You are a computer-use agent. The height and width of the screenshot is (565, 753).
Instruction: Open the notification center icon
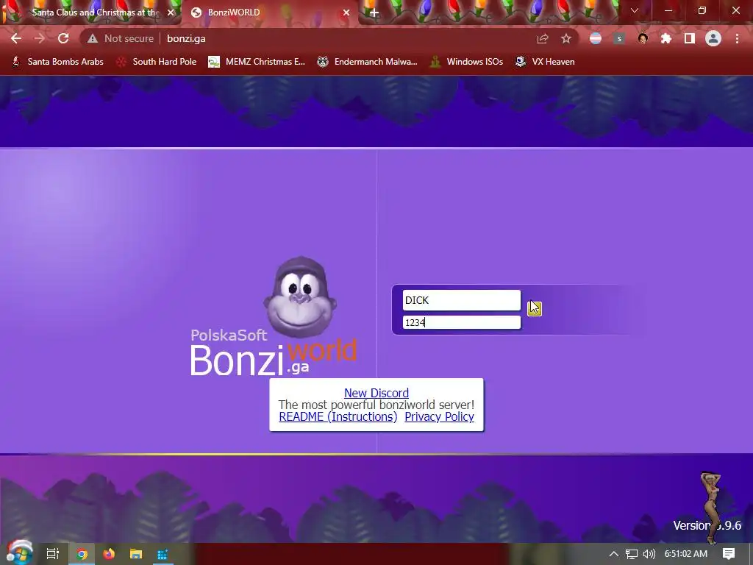coord(729,554)
